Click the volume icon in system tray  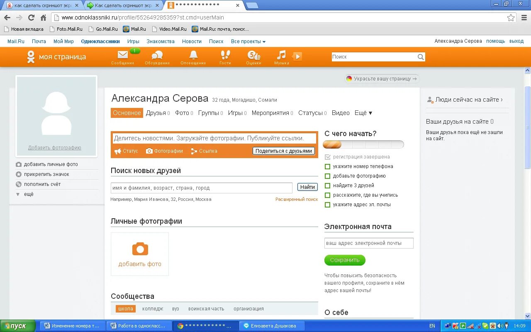(500, 326)
